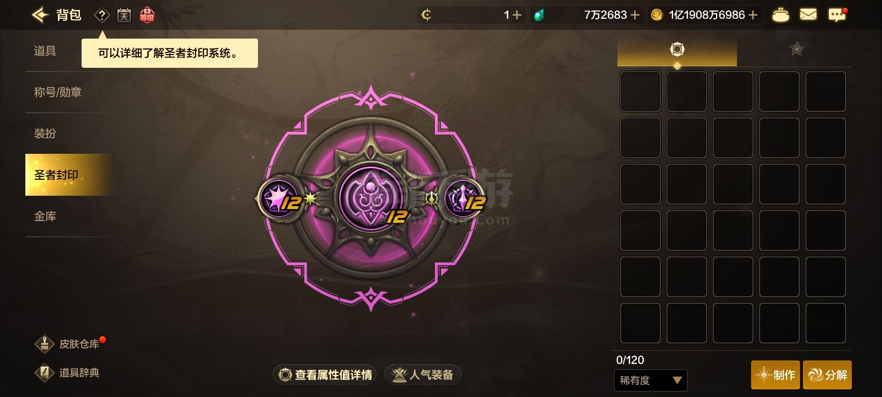Click the 分解 disassemble button

tap(827, 375)
